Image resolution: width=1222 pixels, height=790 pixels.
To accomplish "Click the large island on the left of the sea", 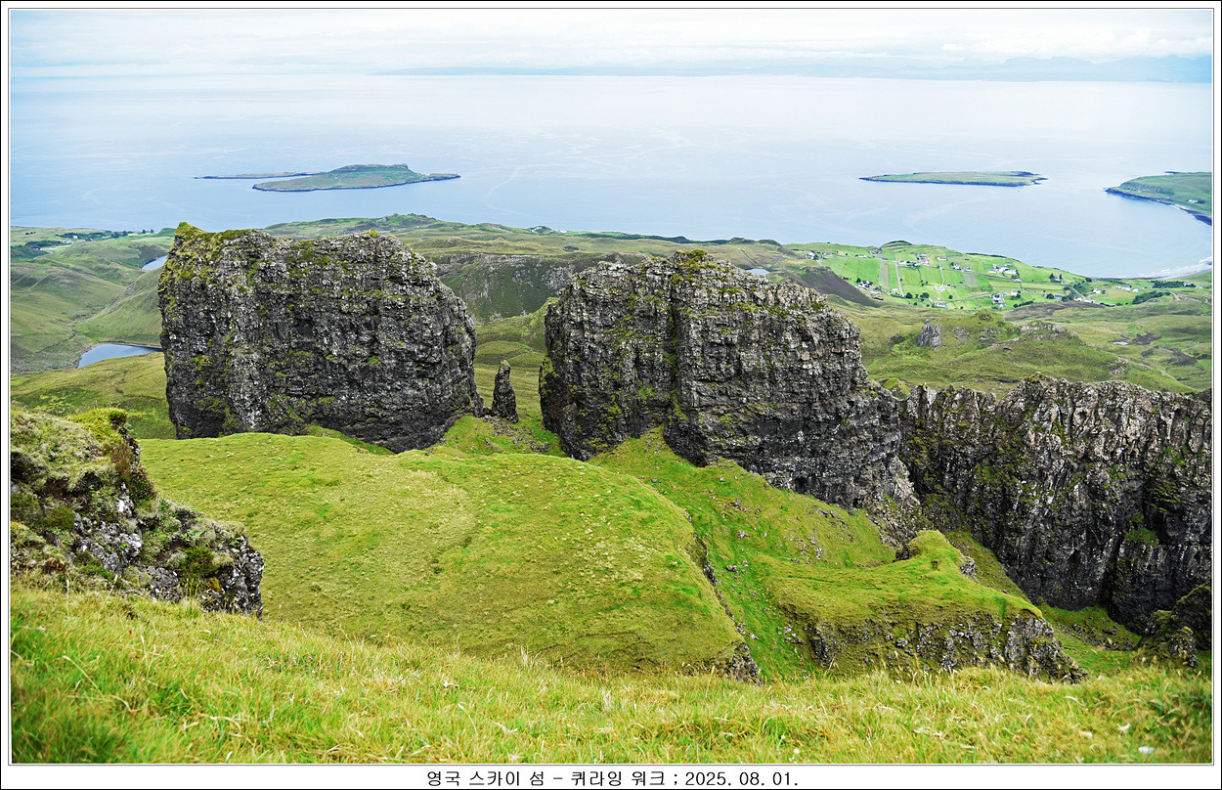I will pyautogui.click(x=352, y=178).
